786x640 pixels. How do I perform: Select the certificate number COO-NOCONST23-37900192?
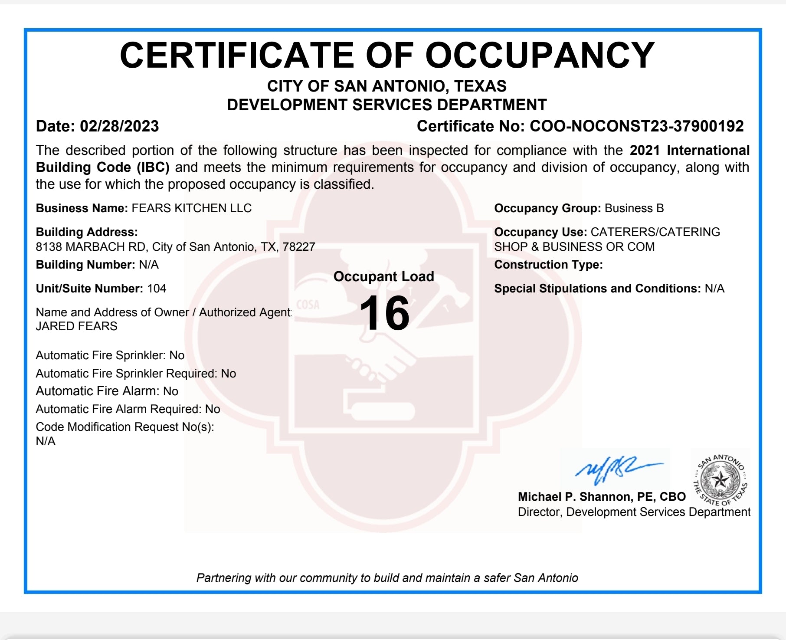635,127
